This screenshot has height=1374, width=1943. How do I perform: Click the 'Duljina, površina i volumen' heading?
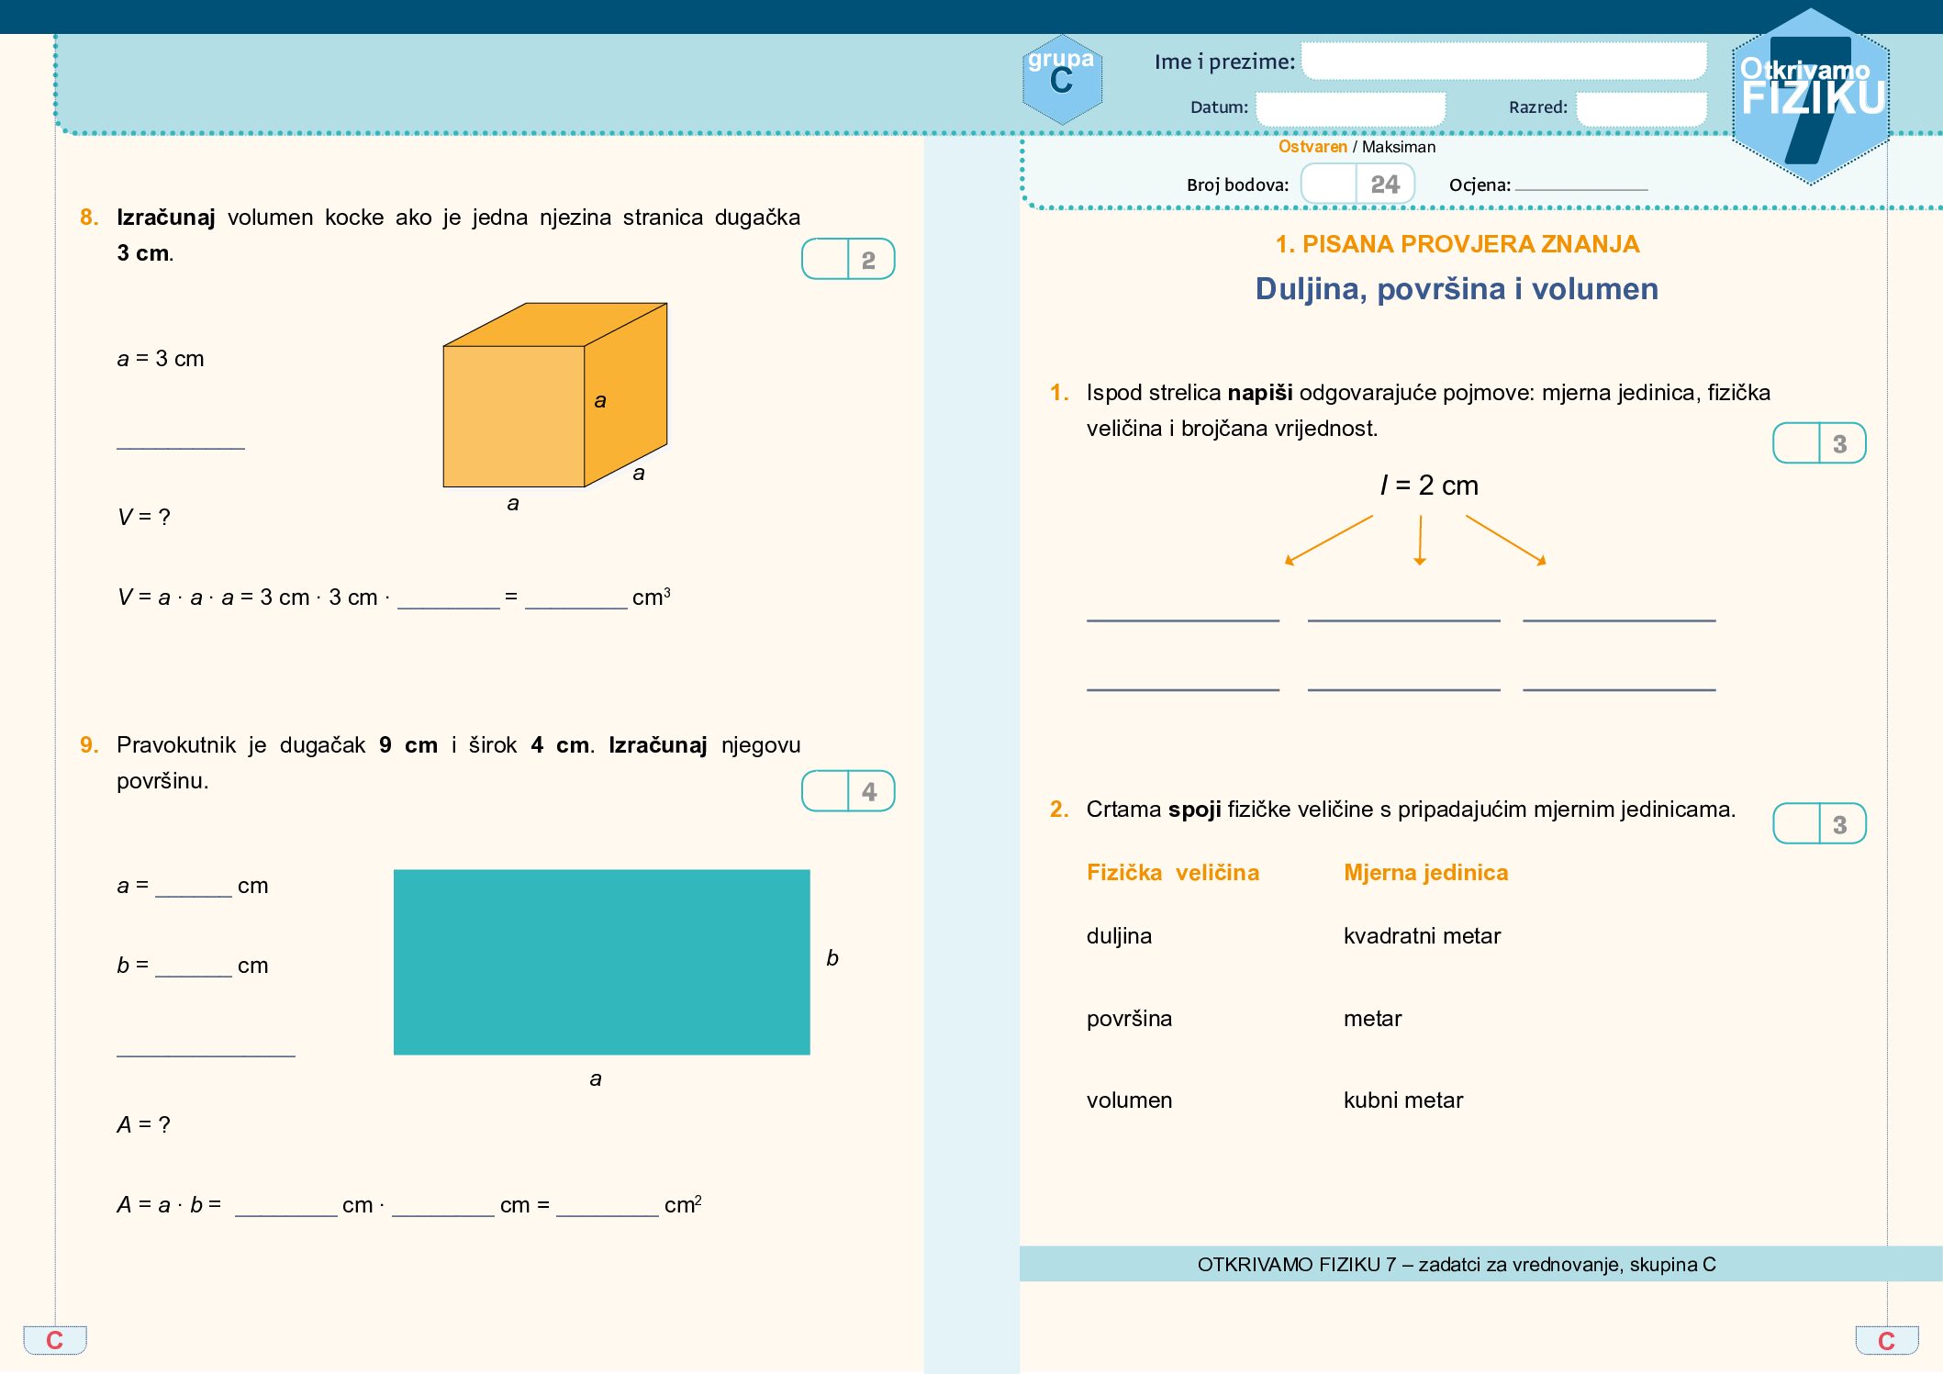(1457, 289)
